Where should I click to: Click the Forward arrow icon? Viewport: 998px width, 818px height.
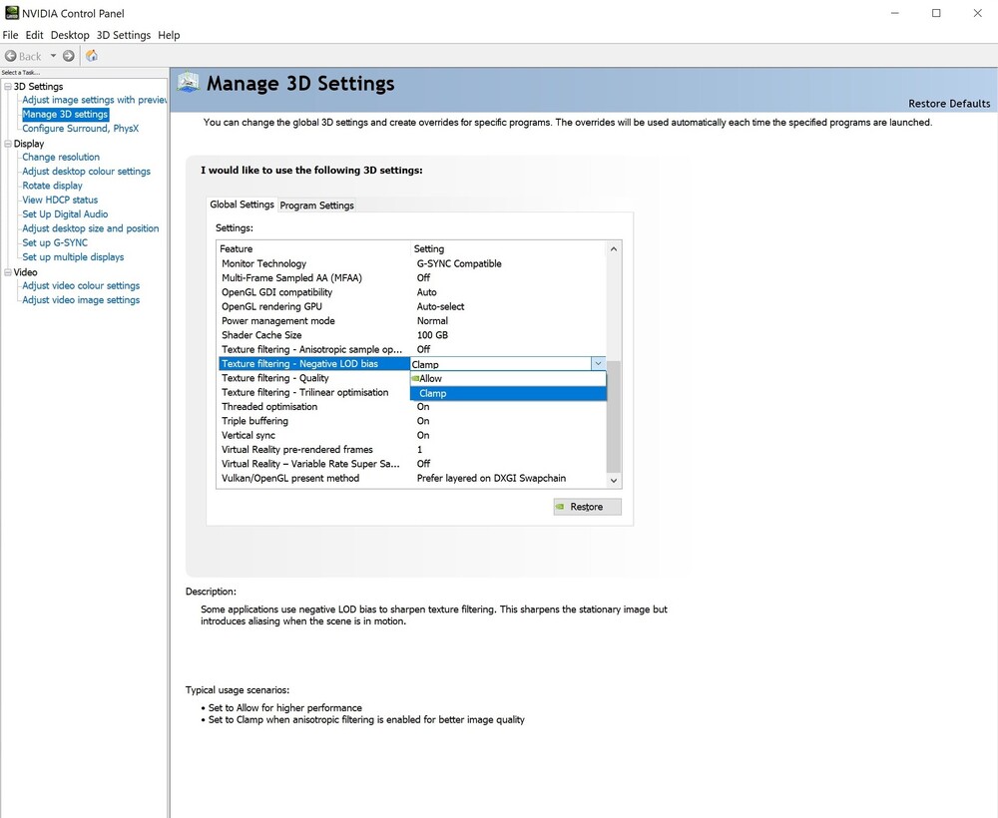pos(68,56)
